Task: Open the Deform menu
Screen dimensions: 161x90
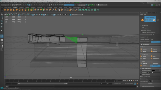Action: point(61,3)
